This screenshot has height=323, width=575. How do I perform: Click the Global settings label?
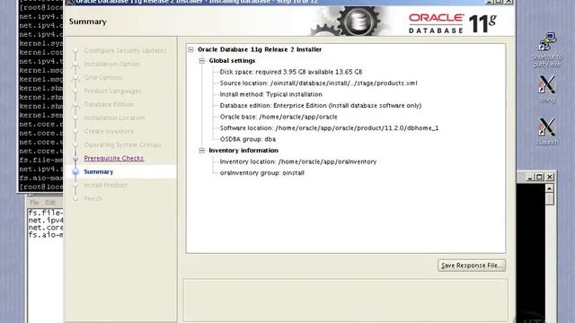232,61
